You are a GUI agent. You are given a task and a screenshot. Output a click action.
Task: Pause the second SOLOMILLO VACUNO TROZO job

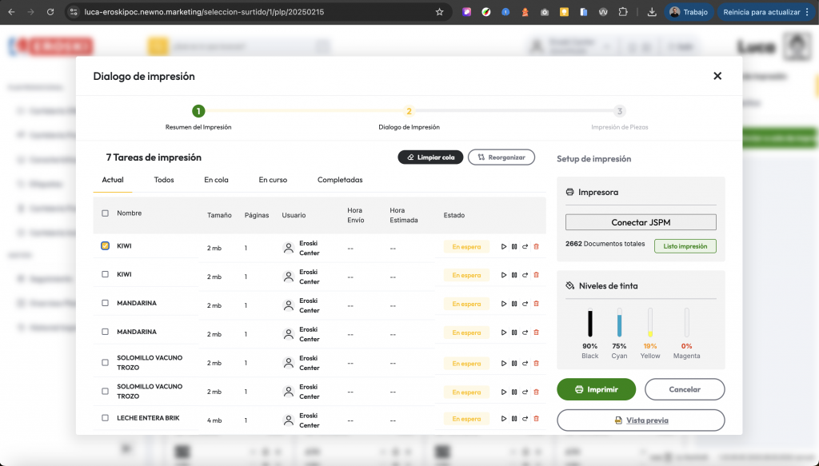coord(514,390)
